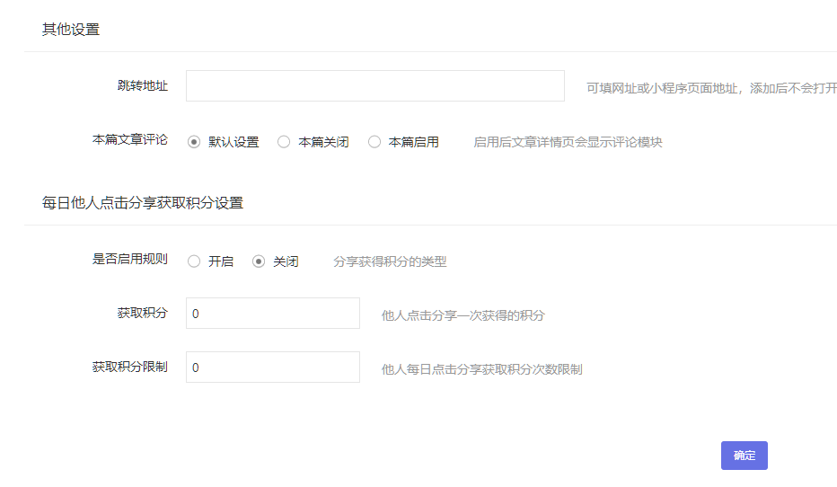Click the 获取积分 field label
This screenshot has height=487, width=837.
coord(143,314)
